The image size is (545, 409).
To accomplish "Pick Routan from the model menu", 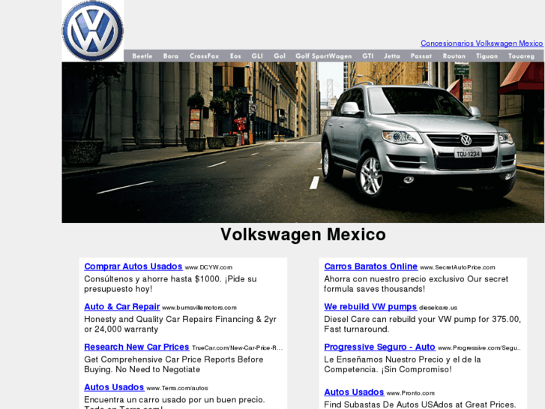I will pos(454,56).
